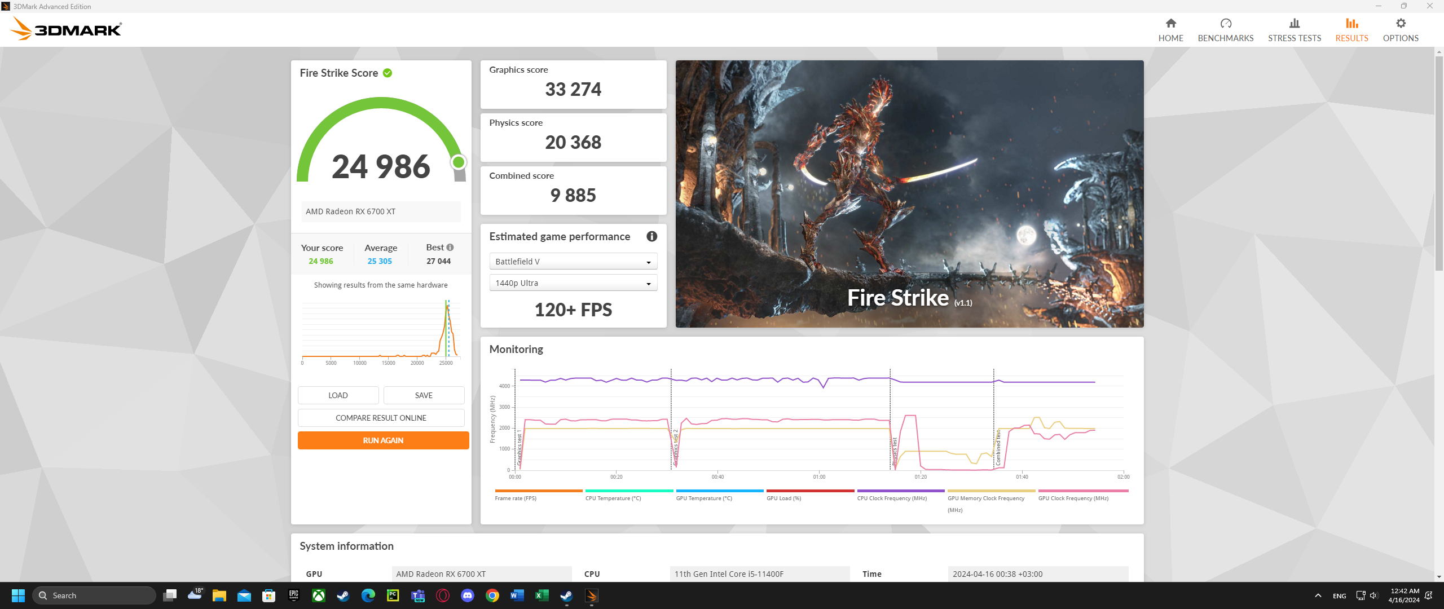Open Microsoft Store from the taskbar
The image size is (1444, 609).
point(269,595)
